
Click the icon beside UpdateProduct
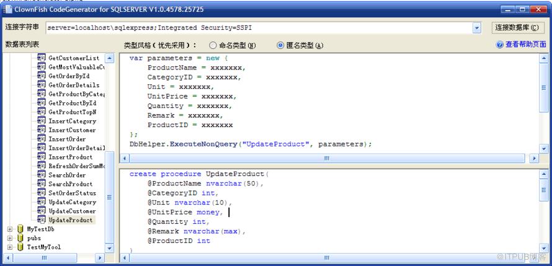(42, 220)
